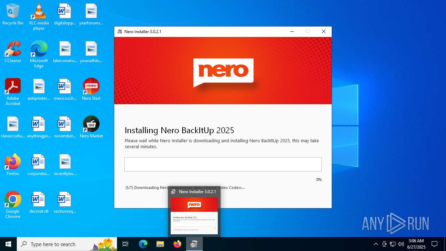Open network status tray icon

tap(393, 244)
